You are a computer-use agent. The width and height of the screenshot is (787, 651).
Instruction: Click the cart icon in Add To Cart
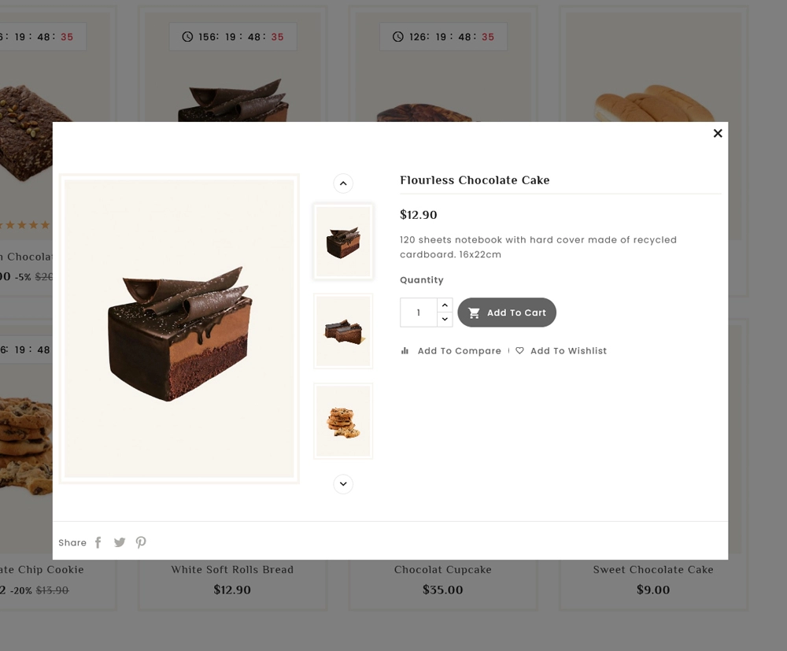coord(474,313)
